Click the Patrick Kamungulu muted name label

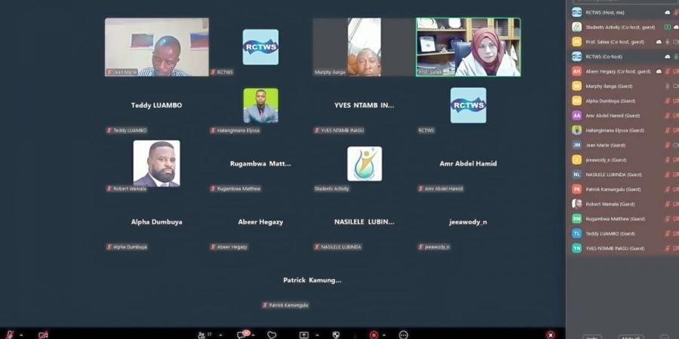[285, 305]
